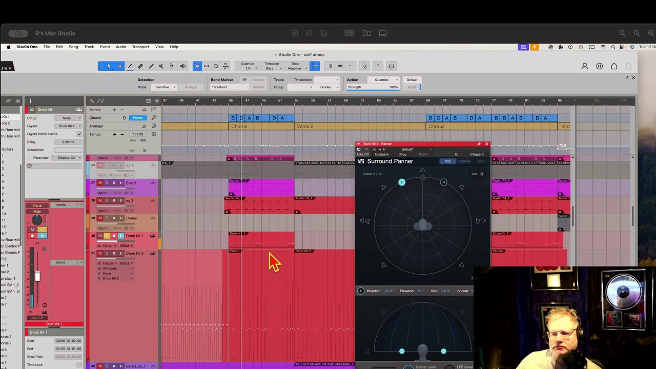Choose the Eraser tool
The width and height of the screenshot is (656, 369).
coord(140,66)
